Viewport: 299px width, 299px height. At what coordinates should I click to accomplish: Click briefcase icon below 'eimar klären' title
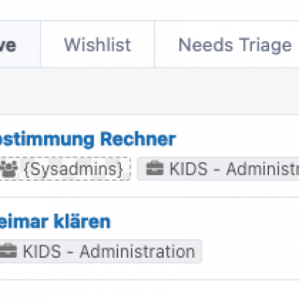[x=8, y=251]
